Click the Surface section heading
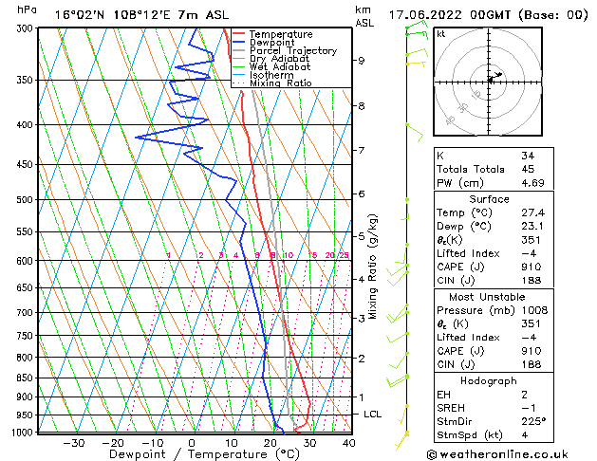The image size is (597, 461). point(489,199)
